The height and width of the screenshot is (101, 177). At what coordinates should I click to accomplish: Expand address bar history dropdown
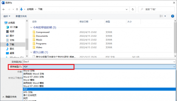tap(127, 9)
